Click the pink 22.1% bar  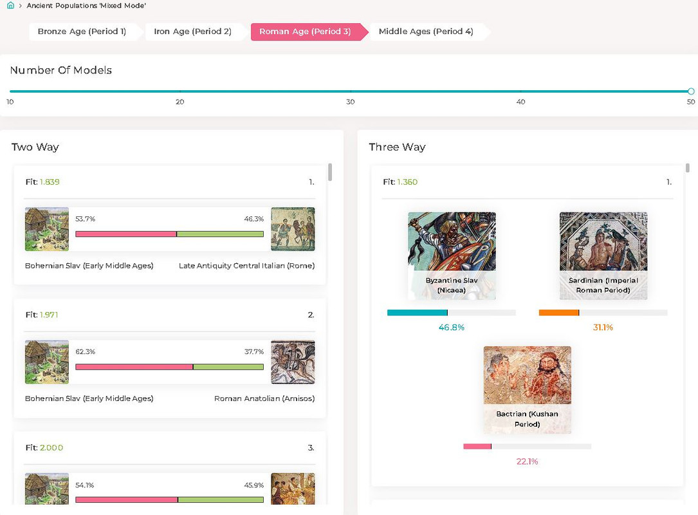[x=477, y=446]
